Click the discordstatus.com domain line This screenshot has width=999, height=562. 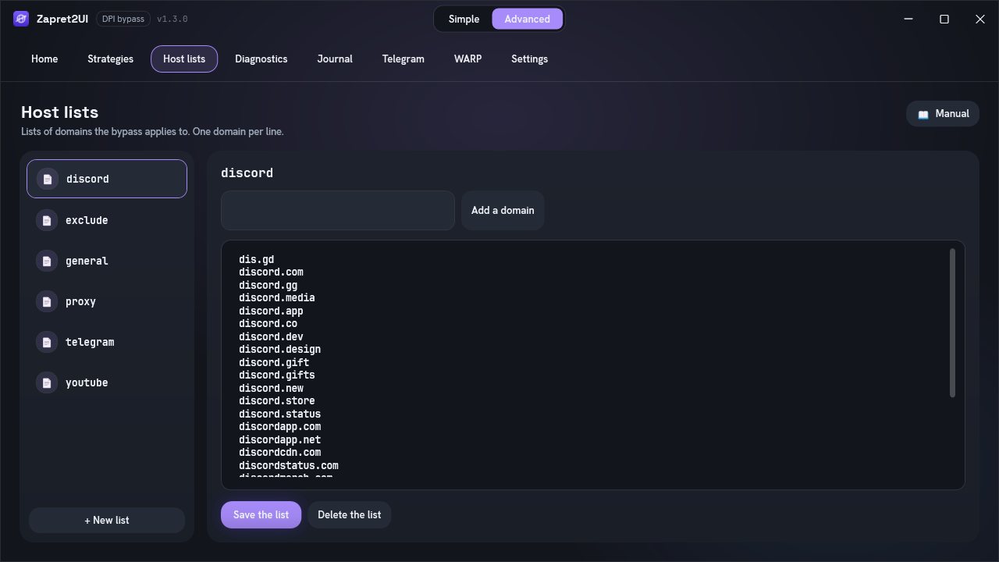[x=289, y=465]
